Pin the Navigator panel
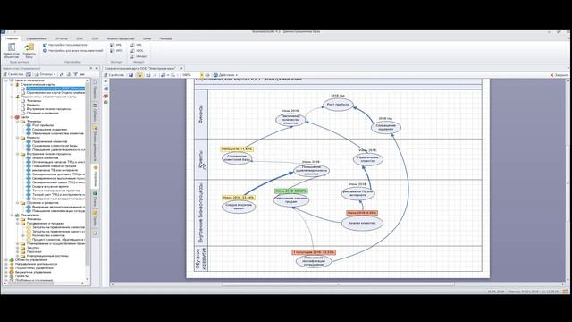The width and height of the screenshot is (572, 322). point(91,68)
